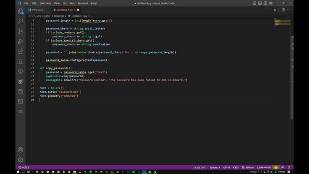Viewport: 309px width, 174px height.
Task: Open the Manage gear icon
Action: click(20, 160)
